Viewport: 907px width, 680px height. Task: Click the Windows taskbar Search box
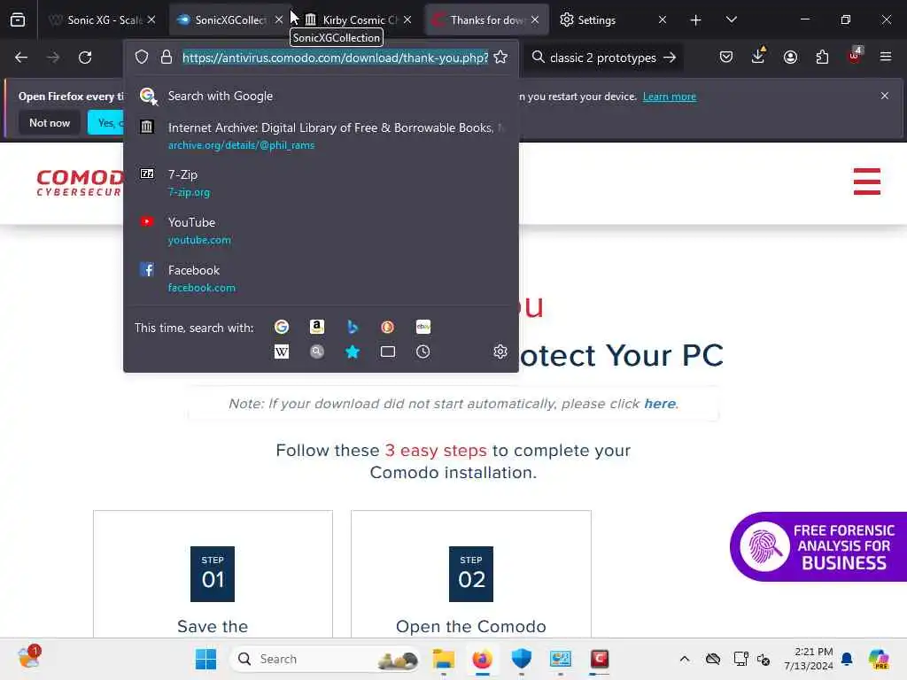click(326, 659)
